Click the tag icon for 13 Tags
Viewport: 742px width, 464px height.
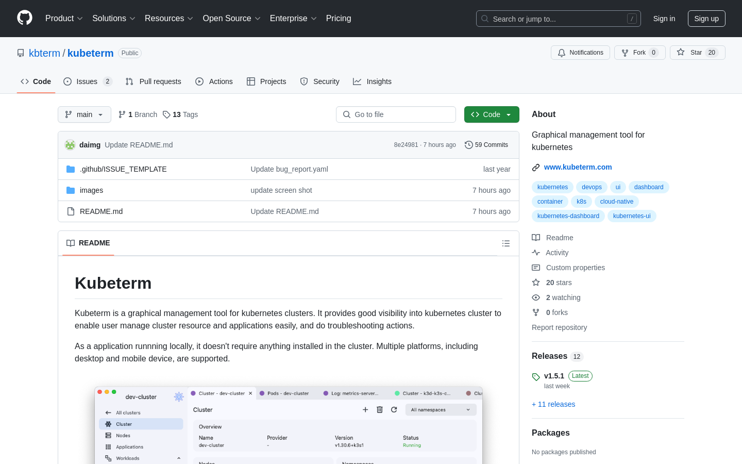[166, 114]
